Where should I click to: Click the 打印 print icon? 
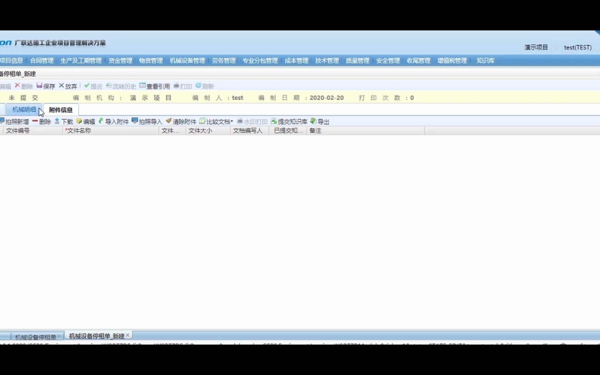click(176, 85)
